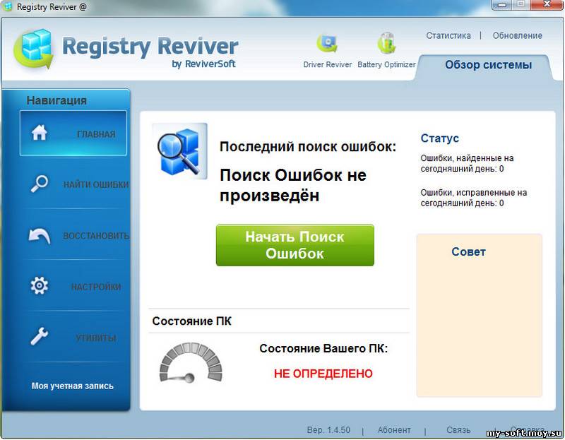Switch to the Обзор системы tab

tap(488, 65)
